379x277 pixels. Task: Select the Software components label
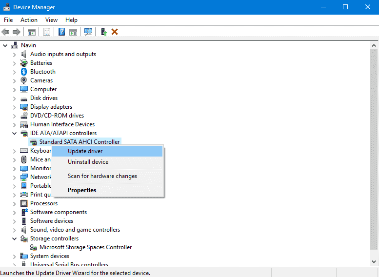[x=59, y=212]
